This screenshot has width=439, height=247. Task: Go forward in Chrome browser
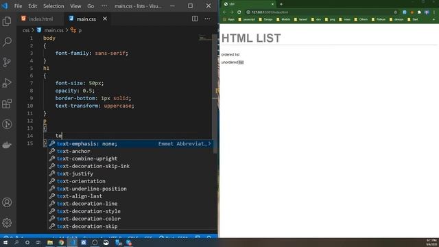pyautogui.click(x=232, y=12)
